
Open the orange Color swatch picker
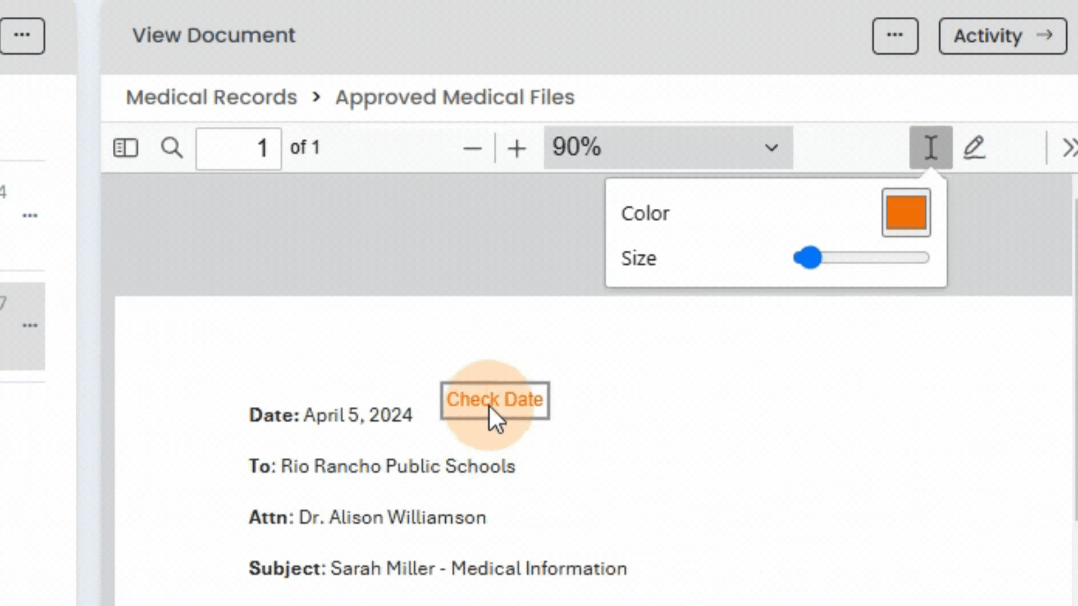[x=906, y=213]
